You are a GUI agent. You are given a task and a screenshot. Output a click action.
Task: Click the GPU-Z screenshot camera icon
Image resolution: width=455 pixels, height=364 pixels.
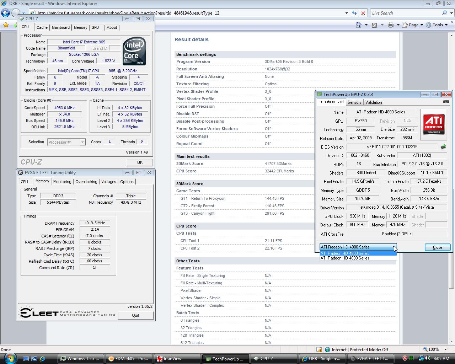point(446,102)
